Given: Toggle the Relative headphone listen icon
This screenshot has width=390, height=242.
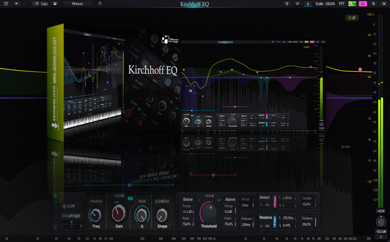Looking at the screenshot, I should [x=261, y=226].
